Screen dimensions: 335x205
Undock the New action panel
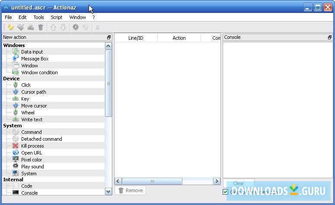point(109,37)
